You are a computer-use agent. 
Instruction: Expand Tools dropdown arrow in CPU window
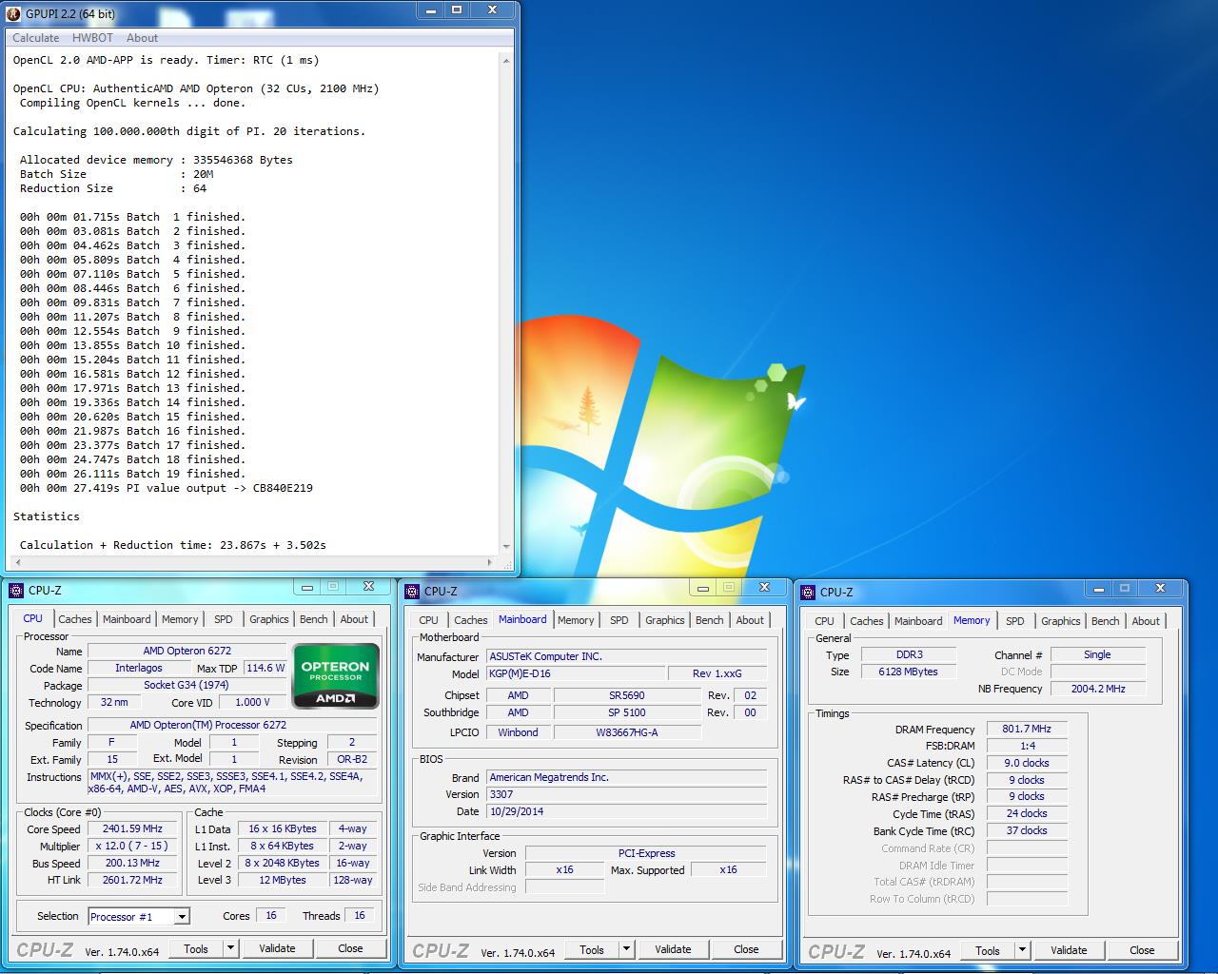click(x=230, y=948)
